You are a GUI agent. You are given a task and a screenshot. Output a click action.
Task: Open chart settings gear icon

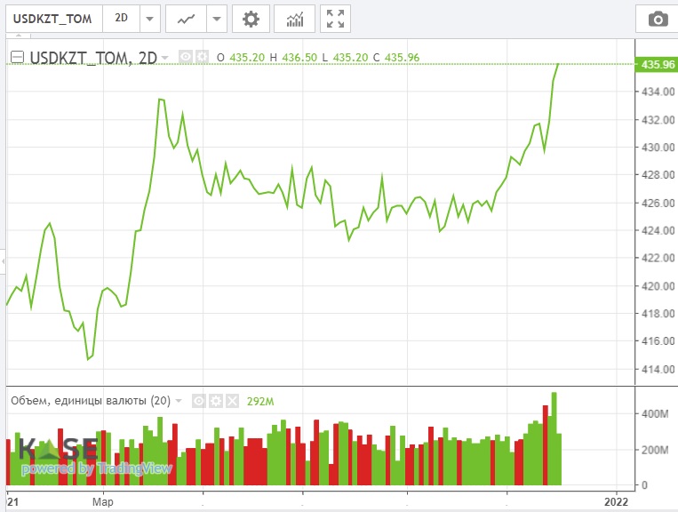click(251, 19)
